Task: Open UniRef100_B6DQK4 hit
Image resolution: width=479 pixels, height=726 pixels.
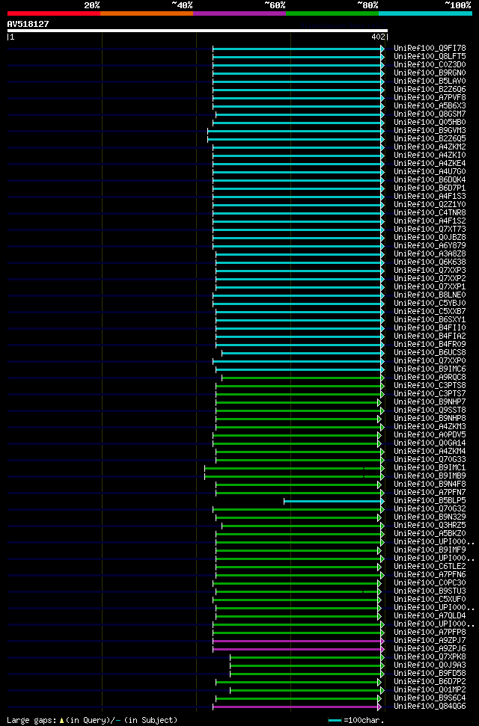Action: coord(430,179)
